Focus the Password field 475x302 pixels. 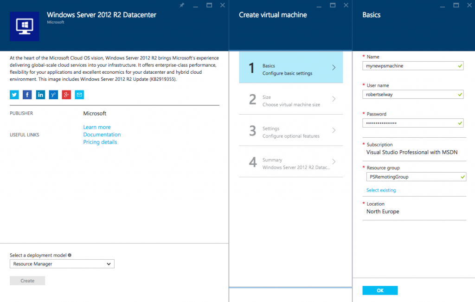410,123
